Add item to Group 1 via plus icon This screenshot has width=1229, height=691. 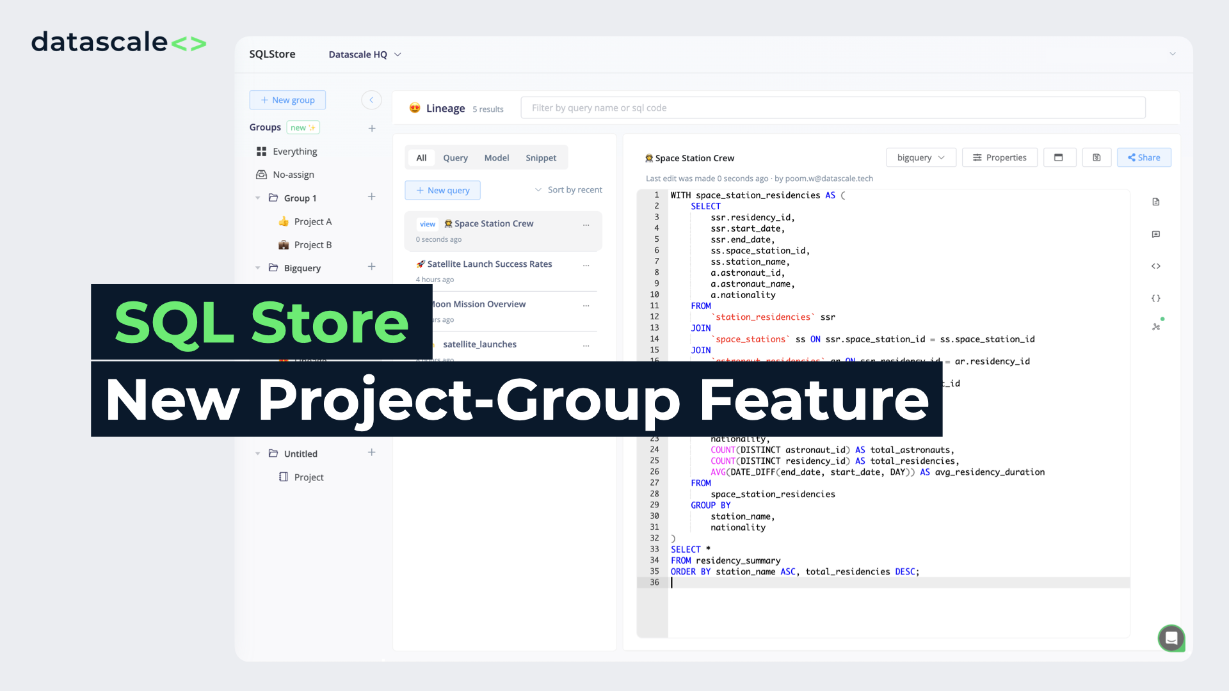point(372,197)
